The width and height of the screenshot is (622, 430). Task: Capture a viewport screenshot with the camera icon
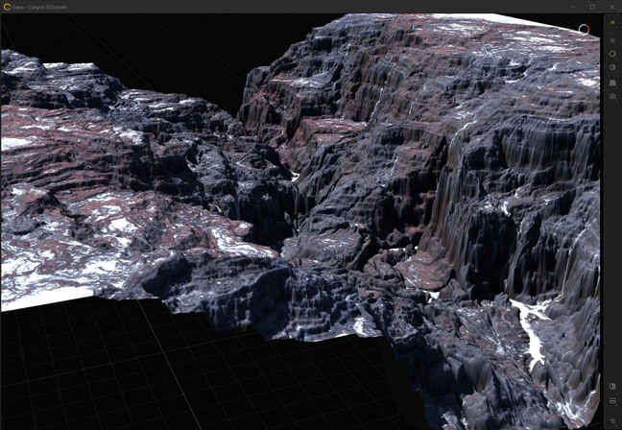(612, 97)
